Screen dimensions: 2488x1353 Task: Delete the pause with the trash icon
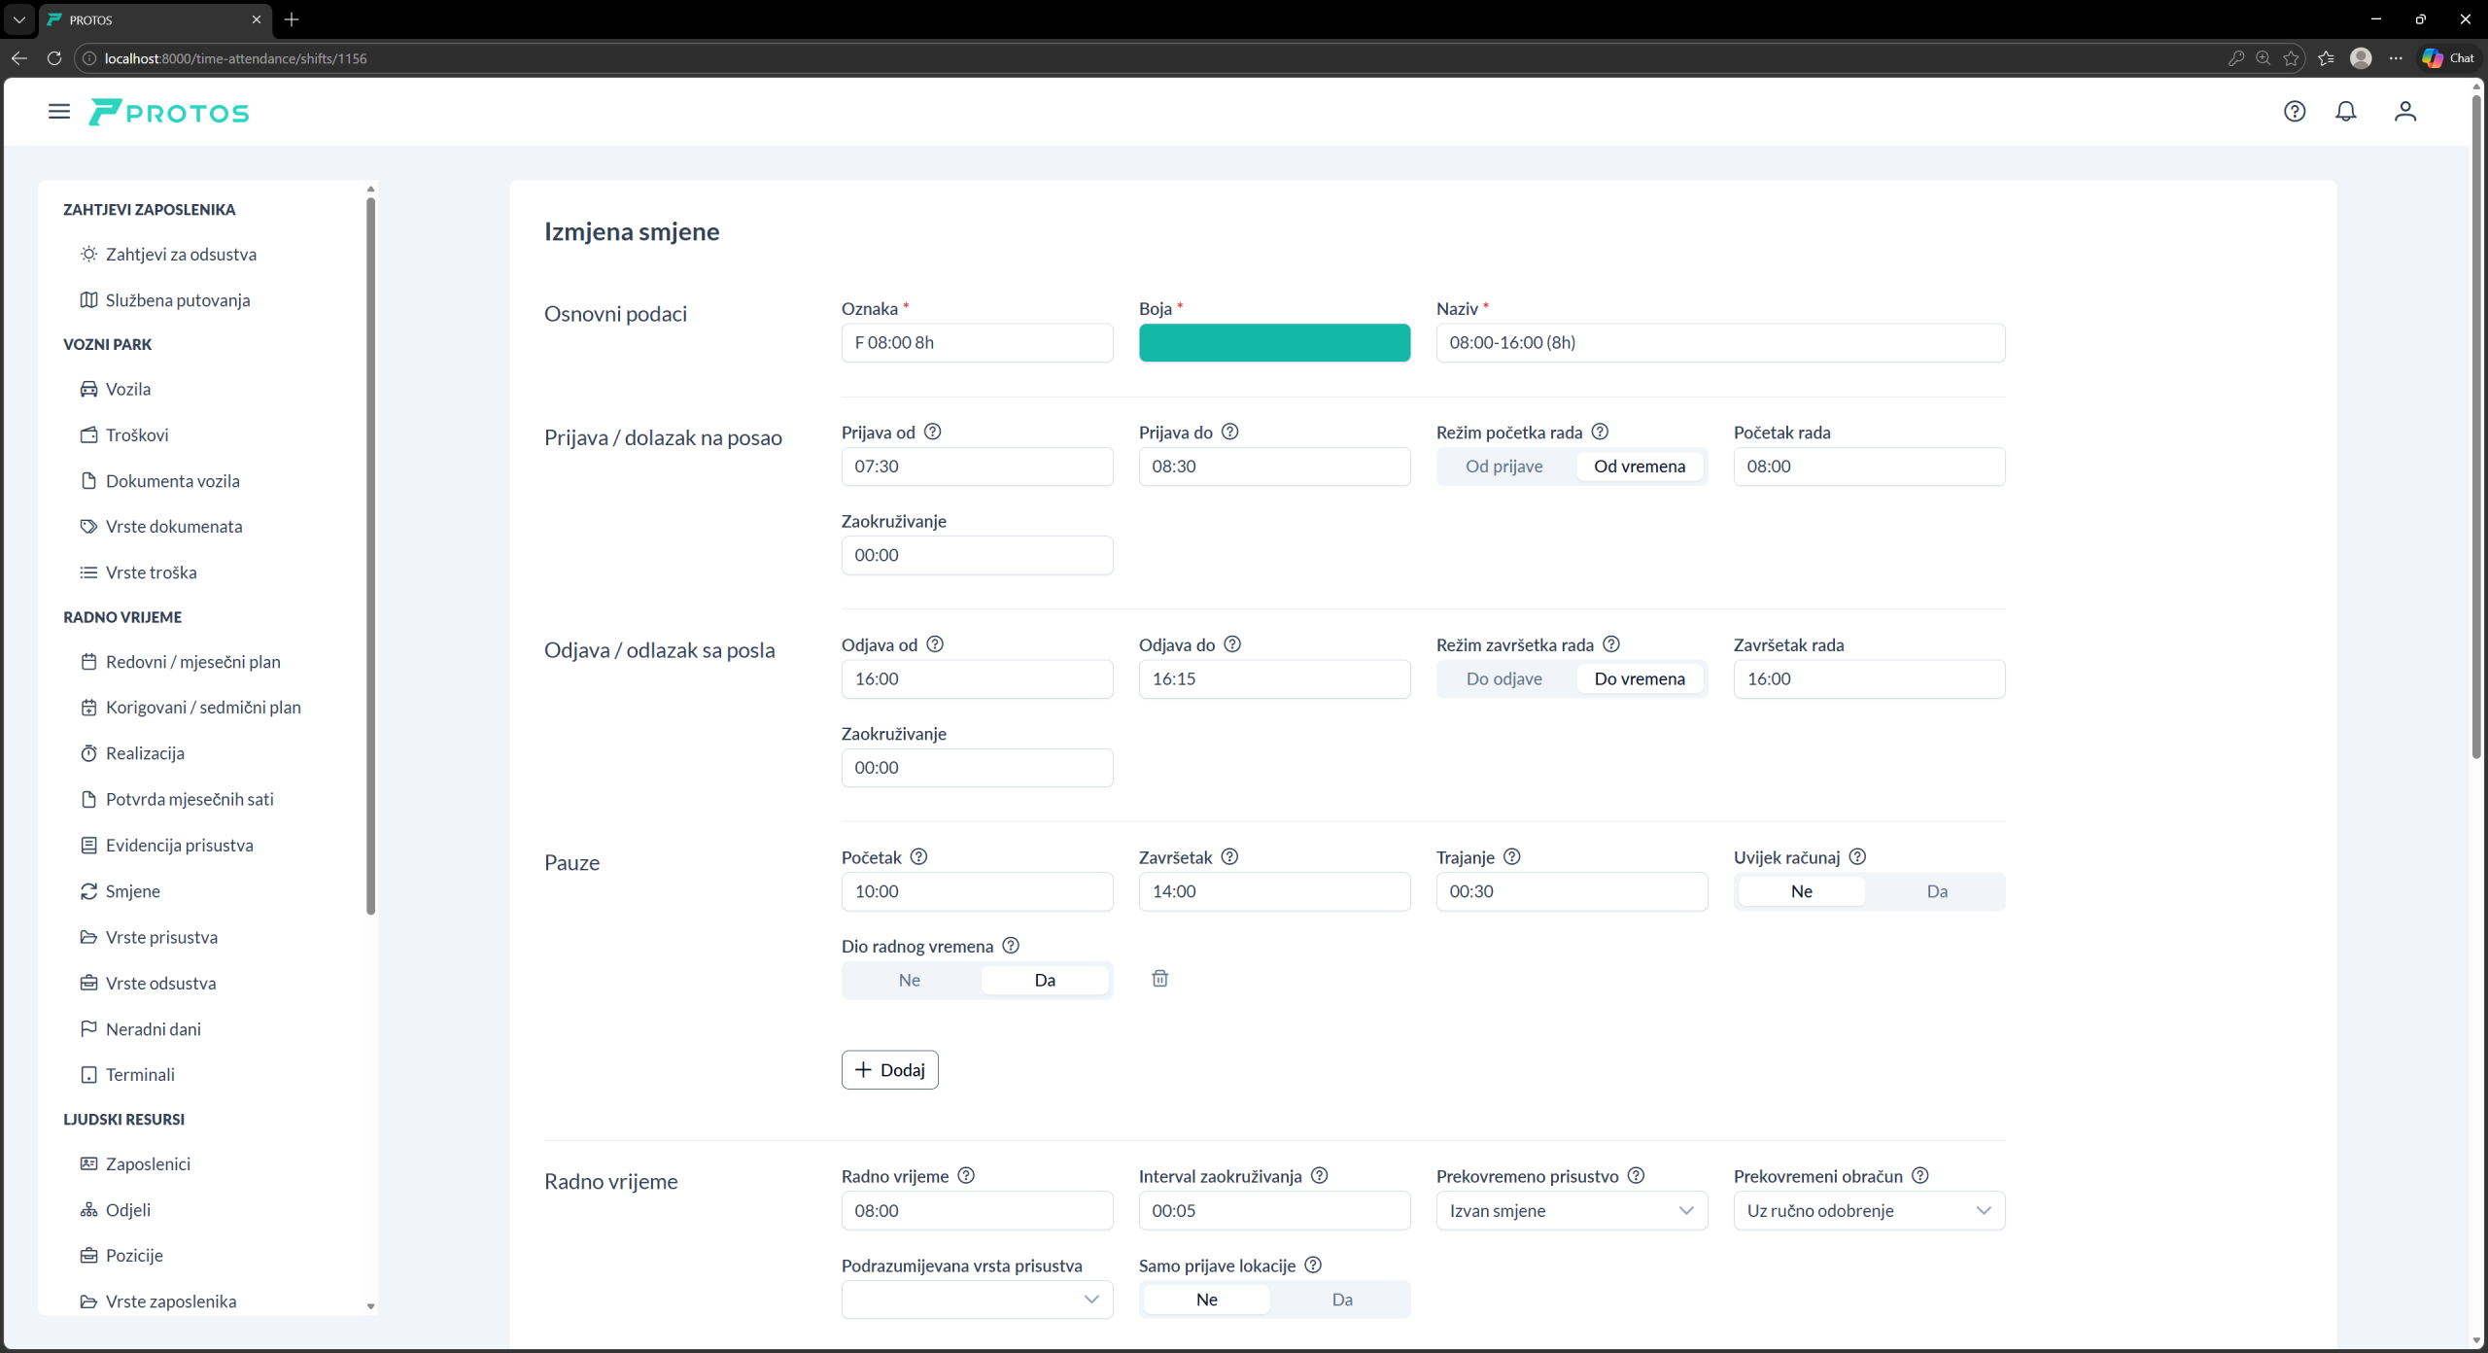click(1159, 979)
